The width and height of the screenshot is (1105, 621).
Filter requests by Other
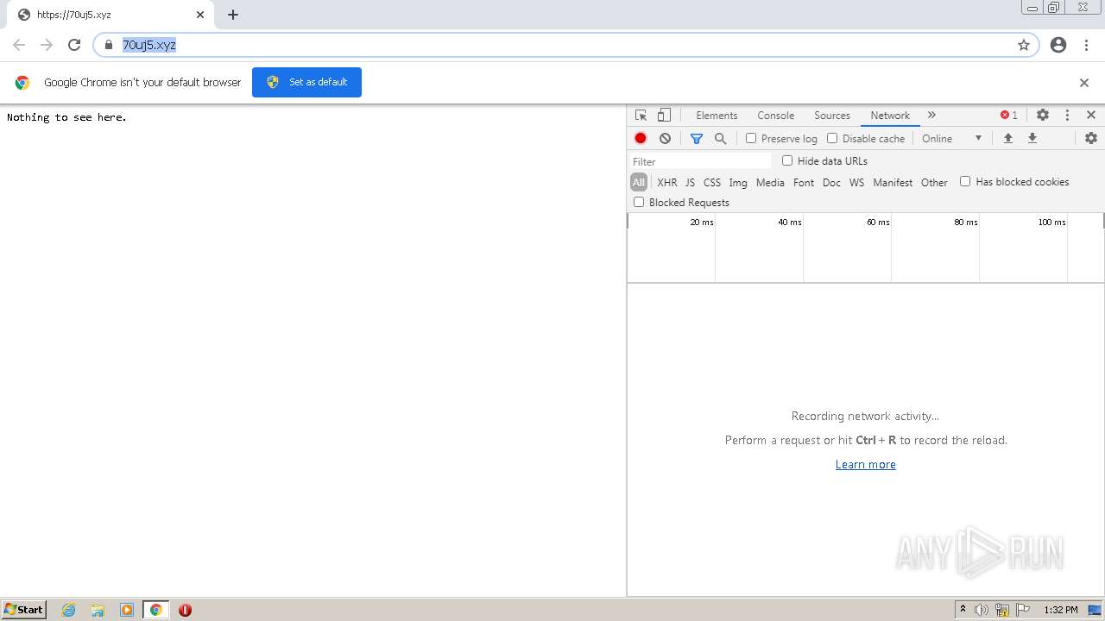point(934,182)
